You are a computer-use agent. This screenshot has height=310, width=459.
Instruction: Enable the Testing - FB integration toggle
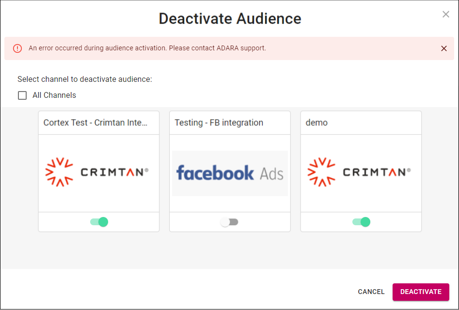click(230, 222)
